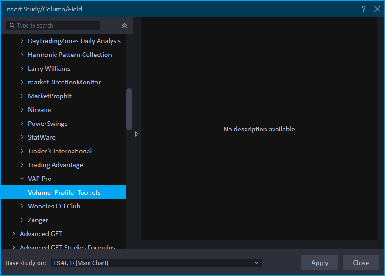This screenshot has height=276, width=385.
Task: Open the Base study on dropdown
Action: [156, 263]
